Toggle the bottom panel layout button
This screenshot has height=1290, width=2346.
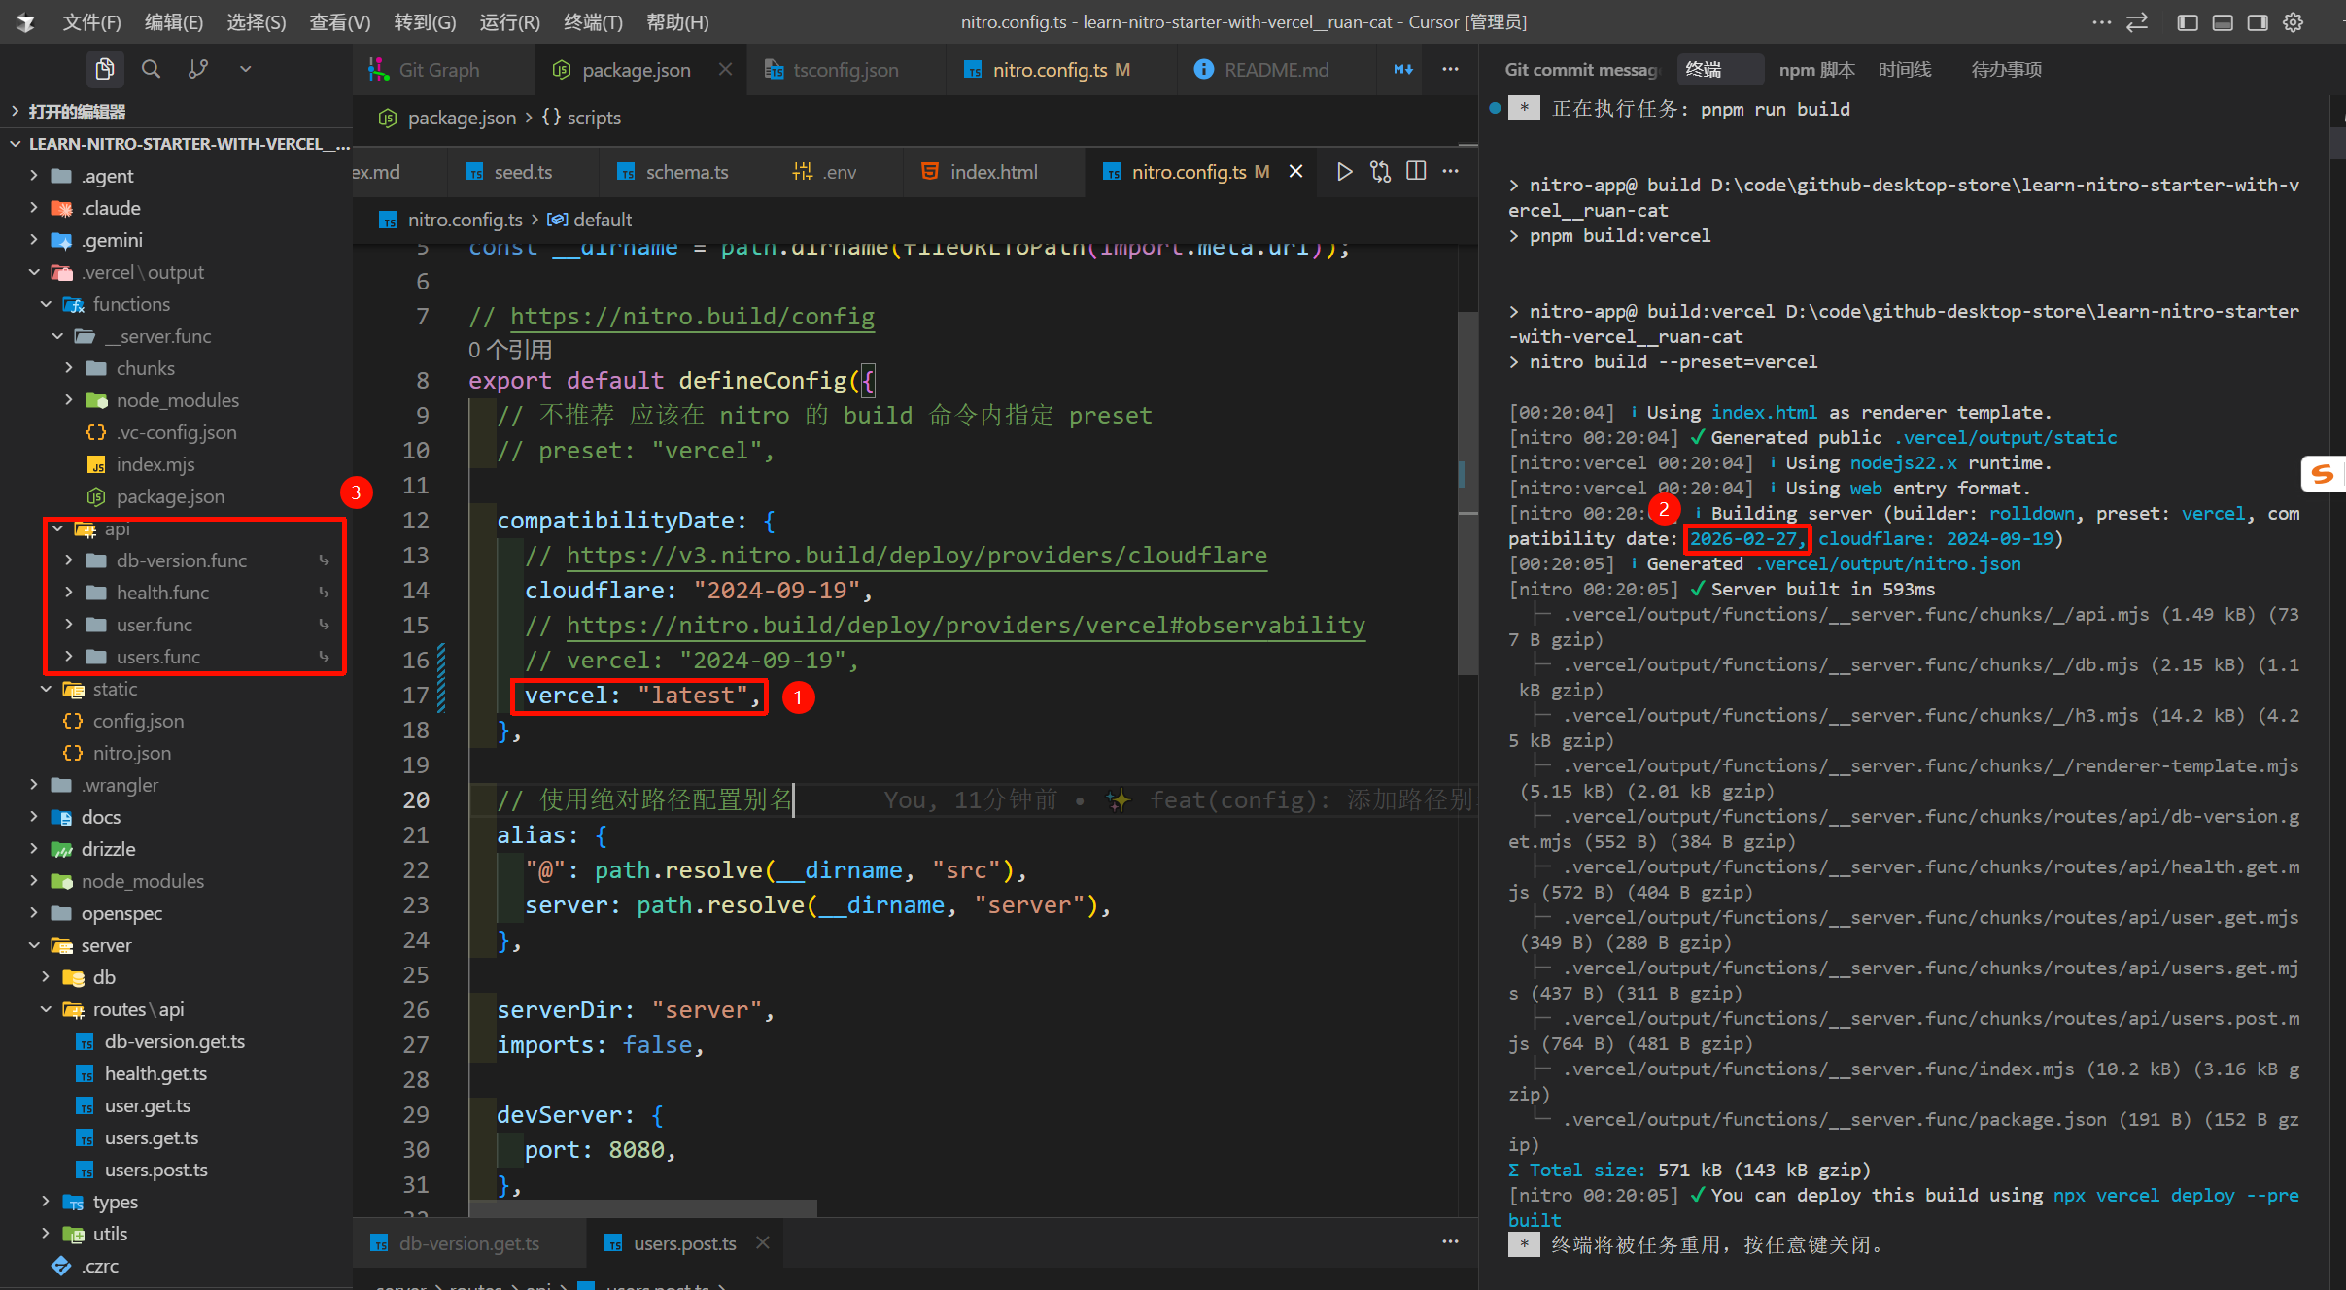[x=2223, y=22]
